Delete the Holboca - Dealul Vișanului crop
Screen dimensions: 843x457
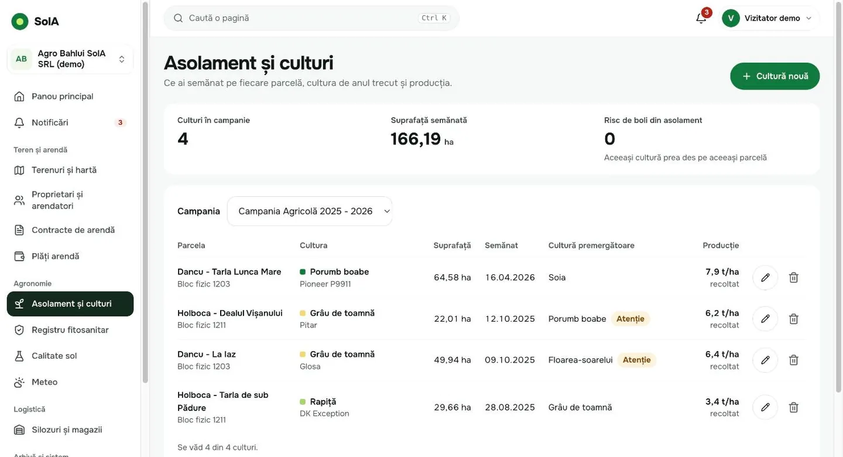coord(794,319)
